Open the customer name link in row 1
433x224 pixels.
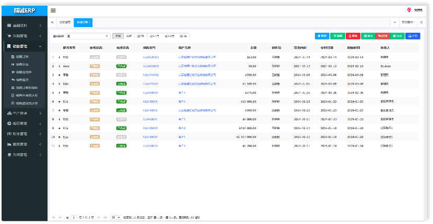pos(197,57)
